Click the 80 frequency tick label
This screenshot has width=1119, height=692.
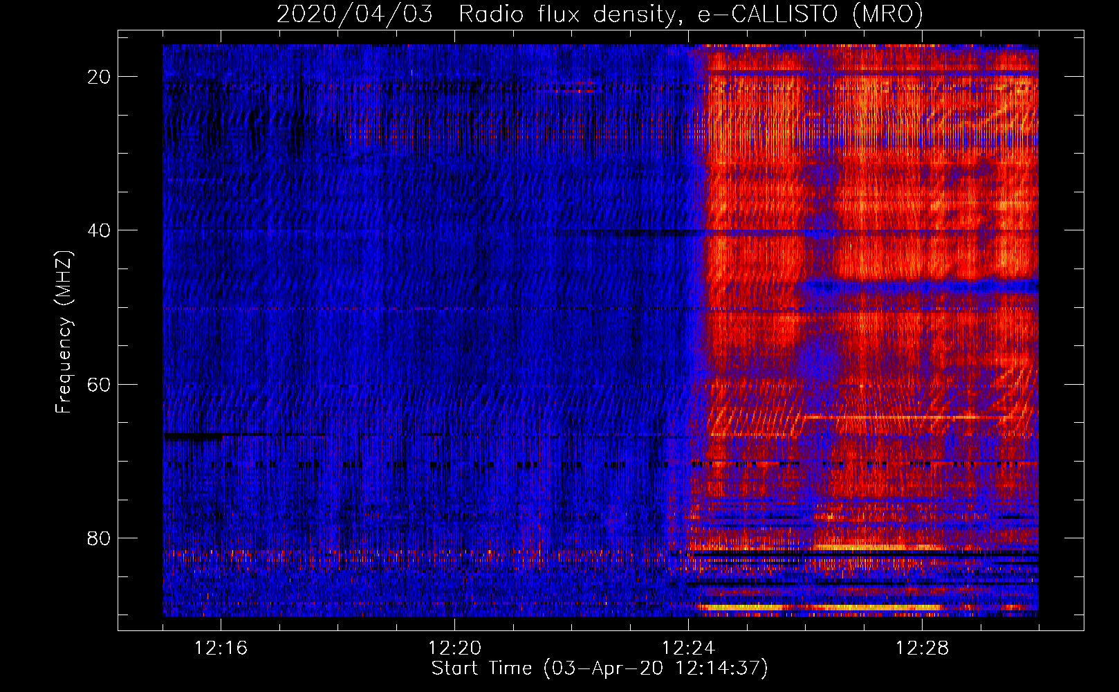[x=99, y=538]
